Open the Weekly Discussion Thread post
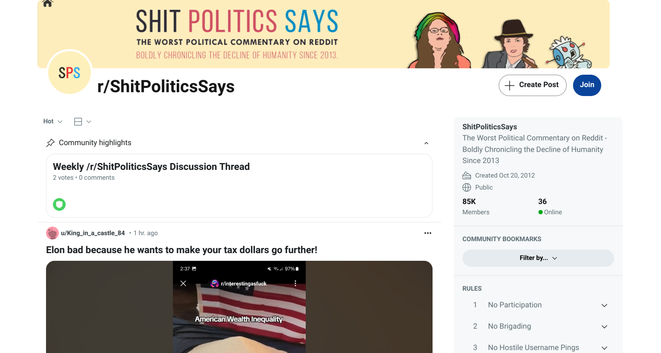 click(151, 166)
